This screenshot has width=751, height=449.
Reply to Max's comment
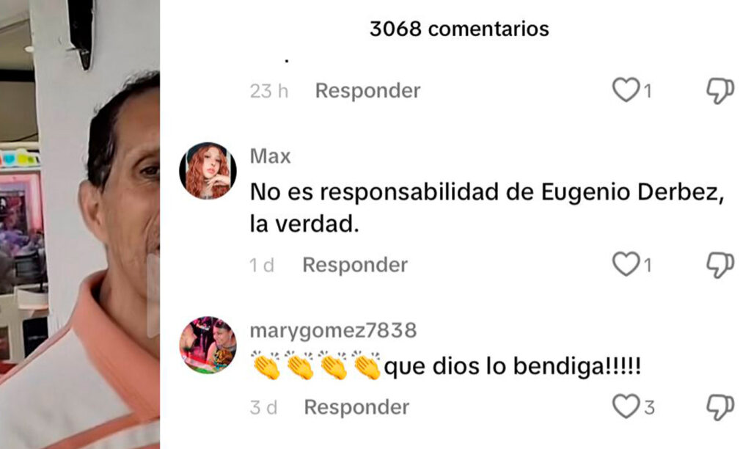pyautogui.click(x=355, y=265)
